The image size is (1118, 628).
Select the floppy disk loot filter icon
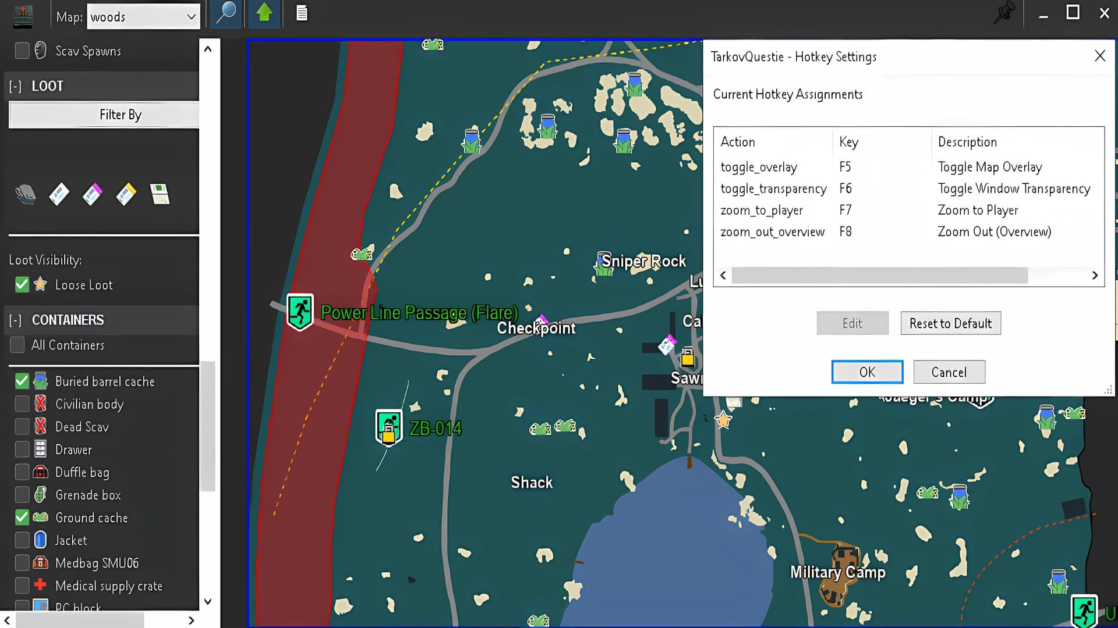coord(160,194)
